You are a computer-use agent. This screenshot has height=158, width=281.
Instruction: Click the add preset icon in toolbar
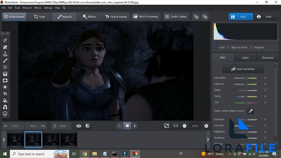pyautogui.click(x=196, y=17)
